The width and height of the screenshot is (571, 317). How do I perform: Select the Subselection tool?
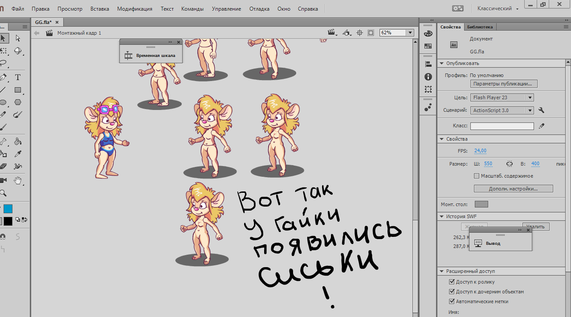pyautogui.click(x=18, y=38)
